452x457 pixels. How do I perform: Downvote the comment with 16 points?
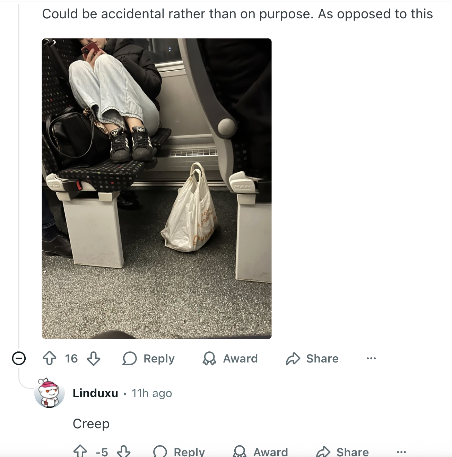pos(93,358)
